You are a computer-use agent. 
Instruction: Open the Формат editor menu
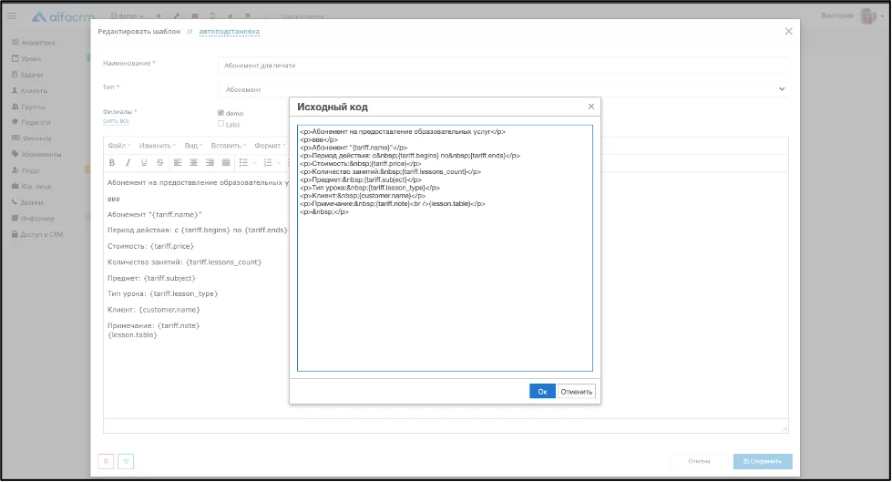pyautogui.click(x=270, y=146)
